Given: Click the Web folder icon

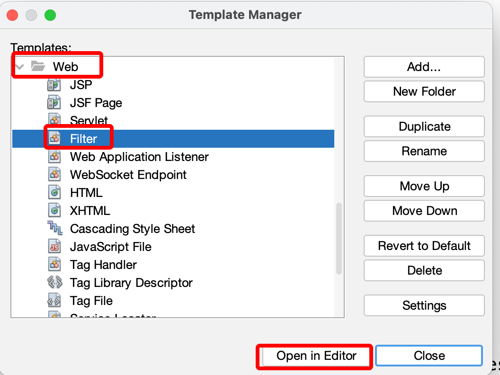Looking at the screenshot, I should 38,66.
